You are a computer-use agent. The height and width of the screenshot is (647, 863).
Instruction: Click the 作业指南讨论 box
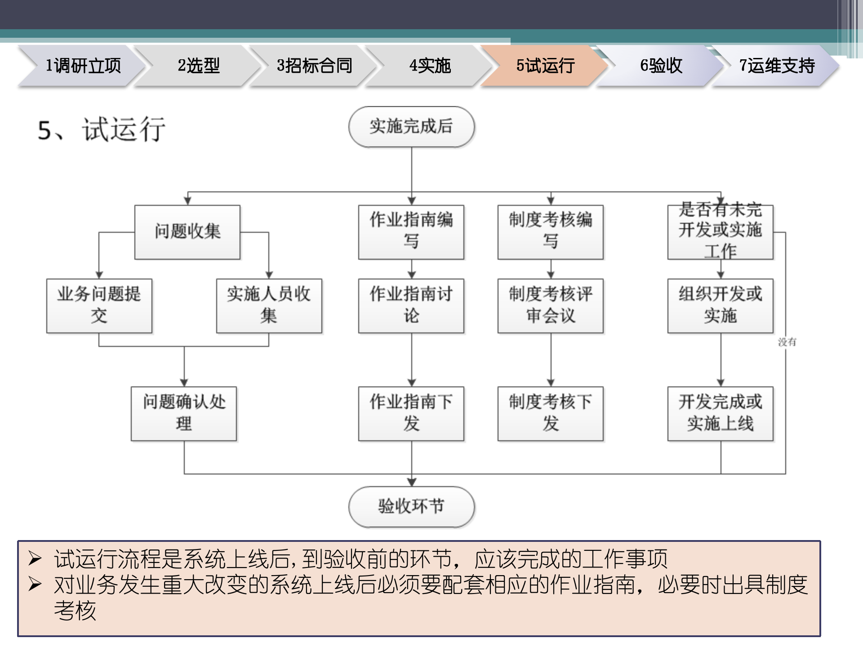pyautogui.click(x=410, y=306)
